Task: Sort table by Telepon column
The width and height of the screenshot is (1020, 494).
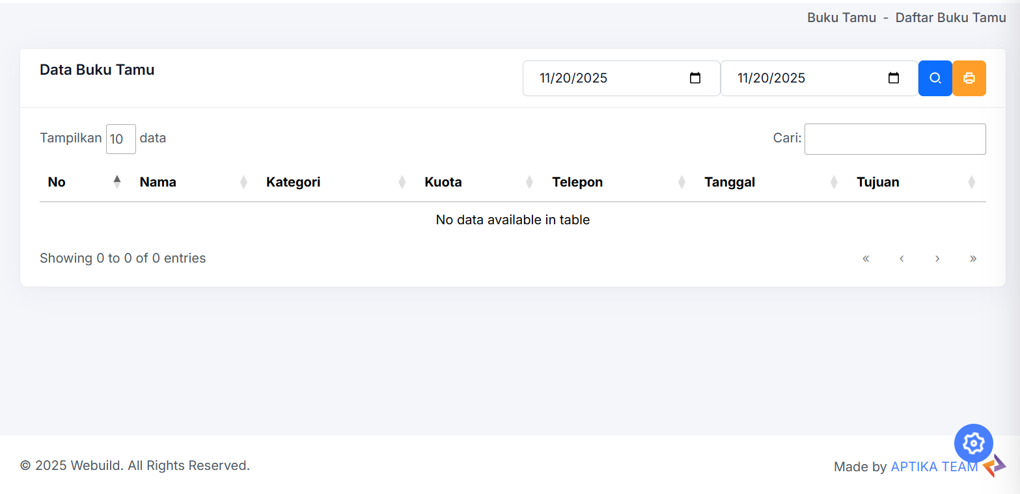Action: point(620,182)
